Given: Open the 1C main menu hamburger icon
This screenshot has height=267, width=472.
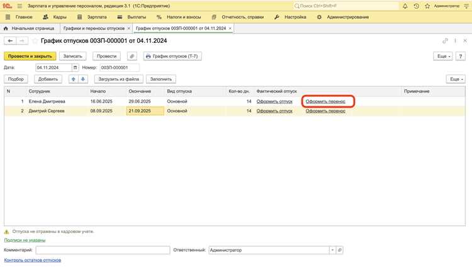Looking at the screenshot, I should pyautogui.click(x=20, y=6).
